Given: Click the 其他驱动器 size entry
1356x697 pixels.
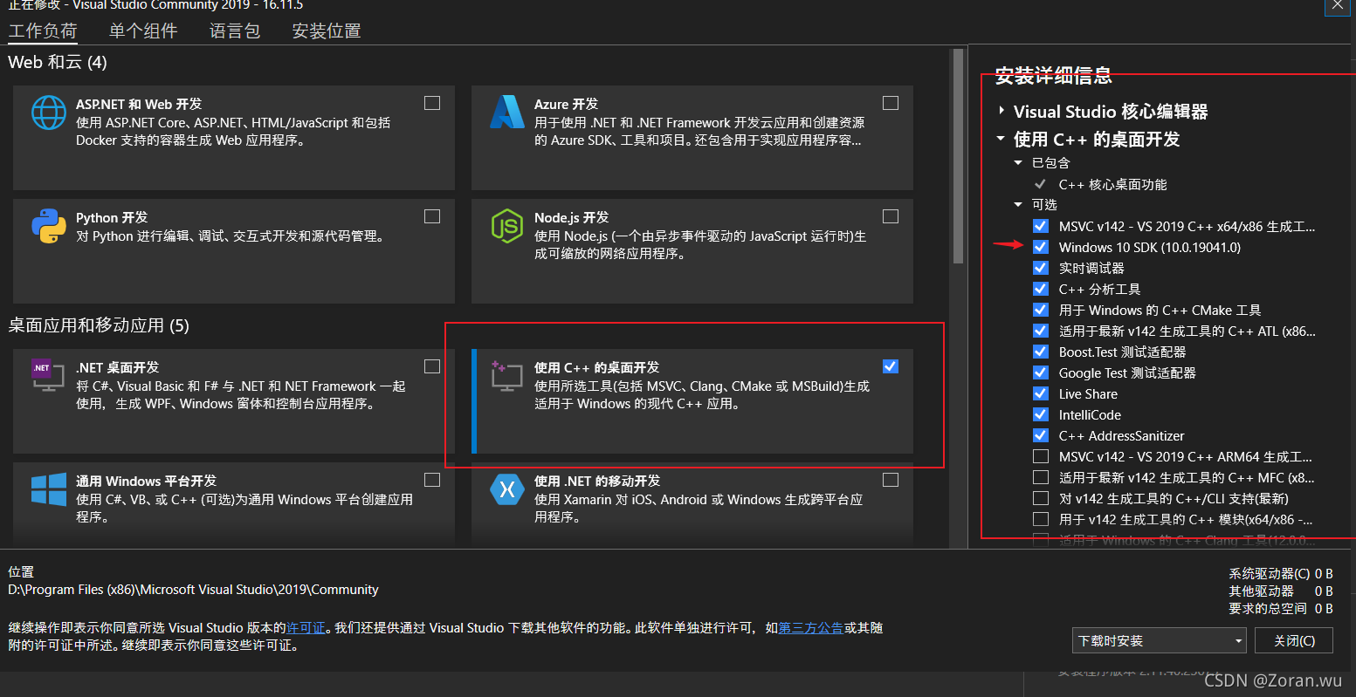Looking at the screenshot, I should (x=1281, y=591).
